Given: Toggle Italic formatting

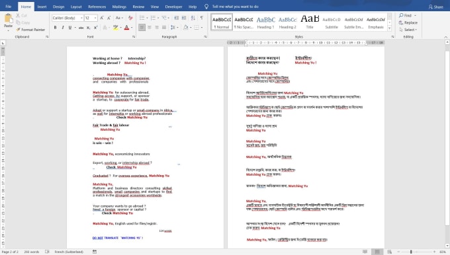Looking at the screenshot, I should tap(63, 28).
